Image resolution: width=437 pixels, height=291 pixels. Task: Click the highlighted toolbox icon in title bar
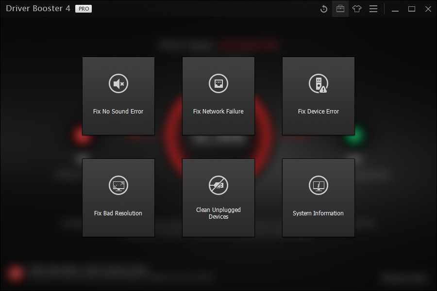click(x=340, y=9)
